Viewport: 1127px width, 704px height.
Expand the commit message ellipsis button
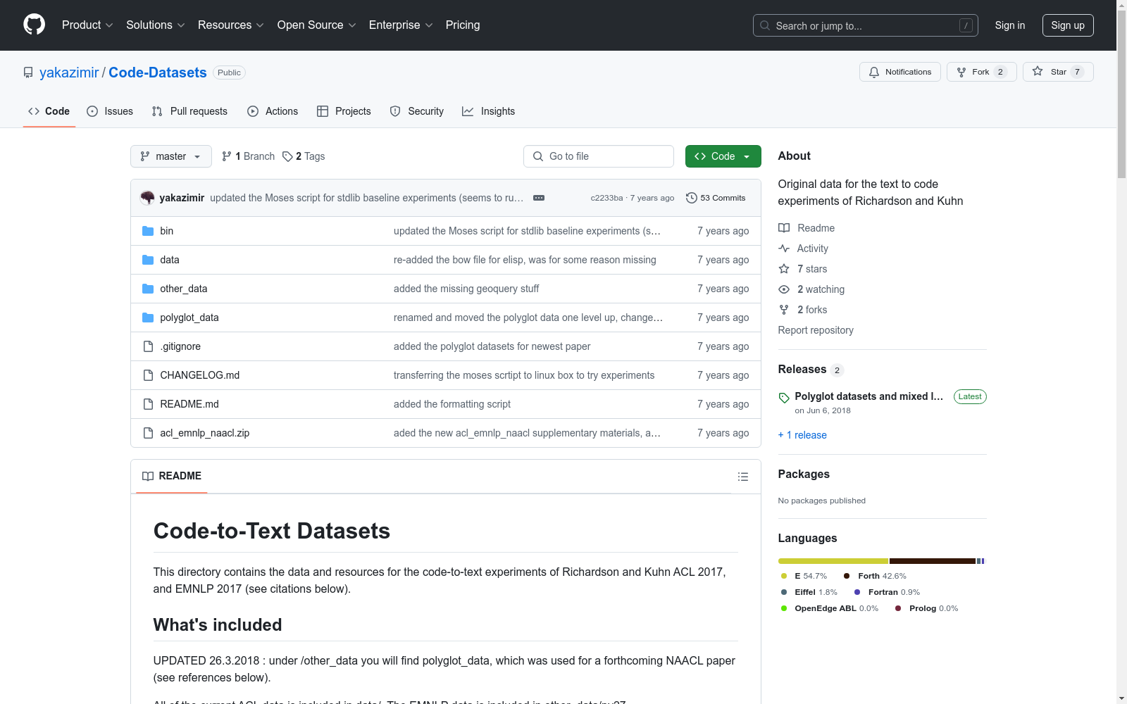point(539,198)
